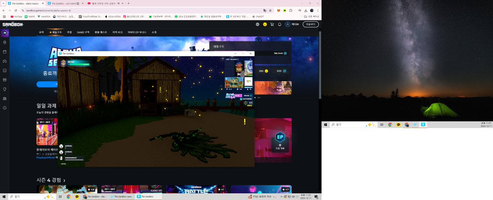The width and height of the screenshot is (493, 200).
Task: Open the bank building icon in left sidebar
Action: (x=5, y=99)
